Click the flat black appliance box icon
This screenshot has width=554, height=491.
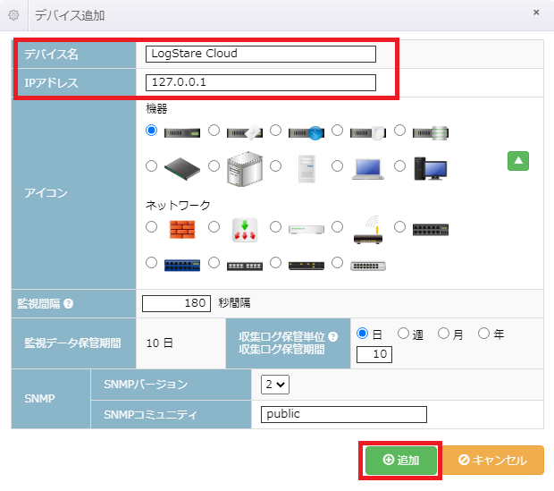point(182,169)
